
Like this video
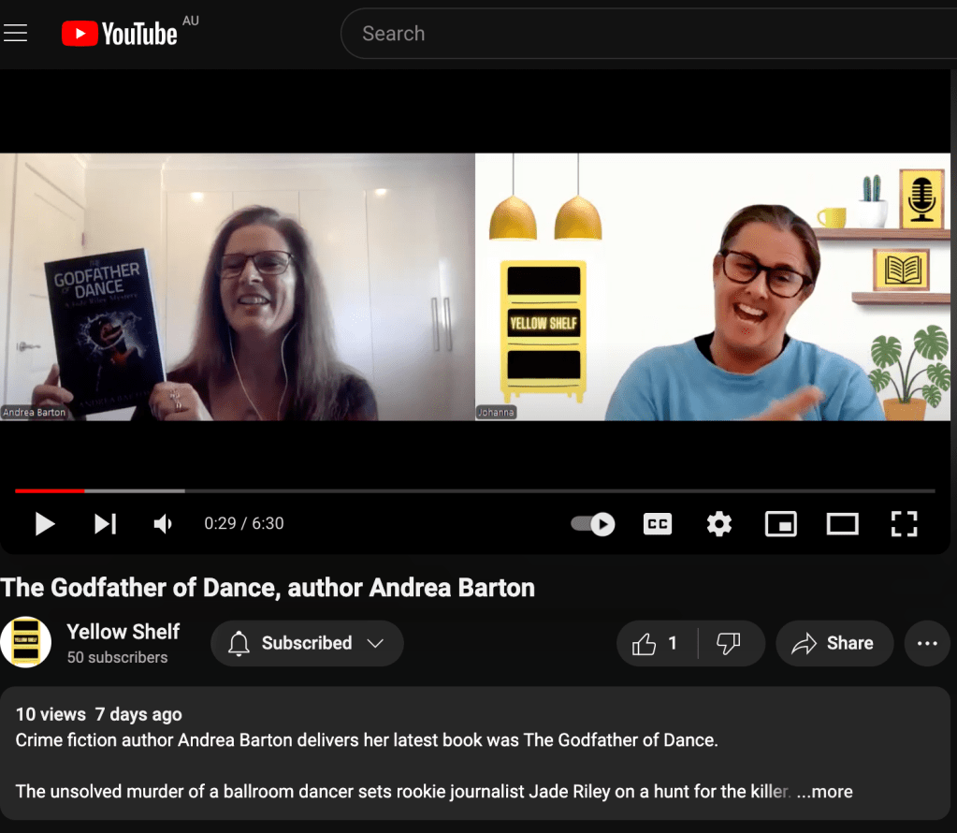[x=656, y=644]
